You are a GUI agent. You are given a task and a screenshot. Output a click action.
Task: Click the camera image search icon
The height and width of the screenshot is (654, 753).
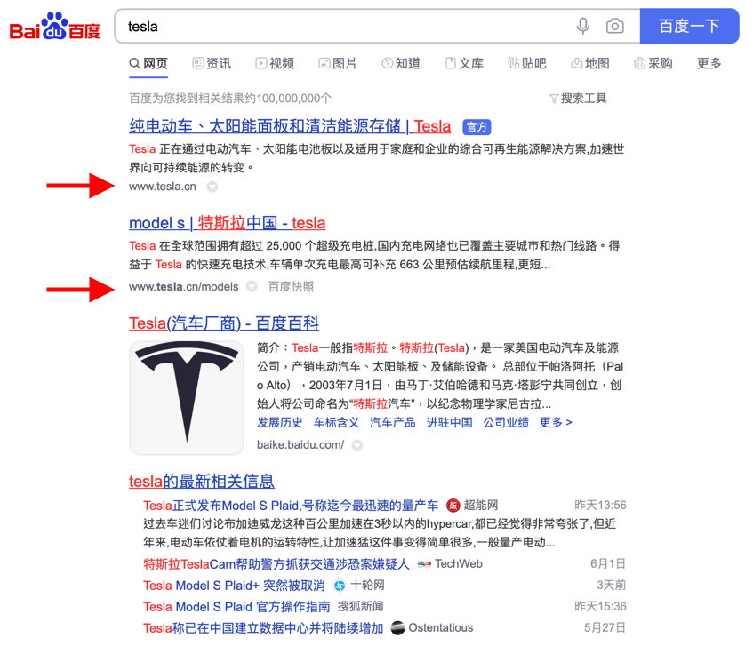(x=614, y=27)
